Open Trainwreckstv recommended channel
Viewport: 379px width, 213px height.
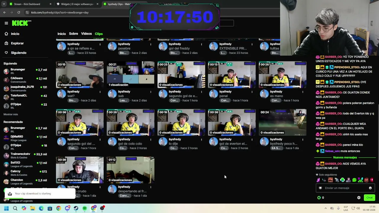point(25,156)
